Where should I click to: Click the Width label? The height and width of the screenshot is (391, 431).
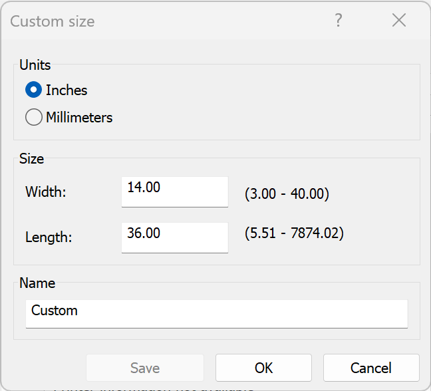(46, 192)
